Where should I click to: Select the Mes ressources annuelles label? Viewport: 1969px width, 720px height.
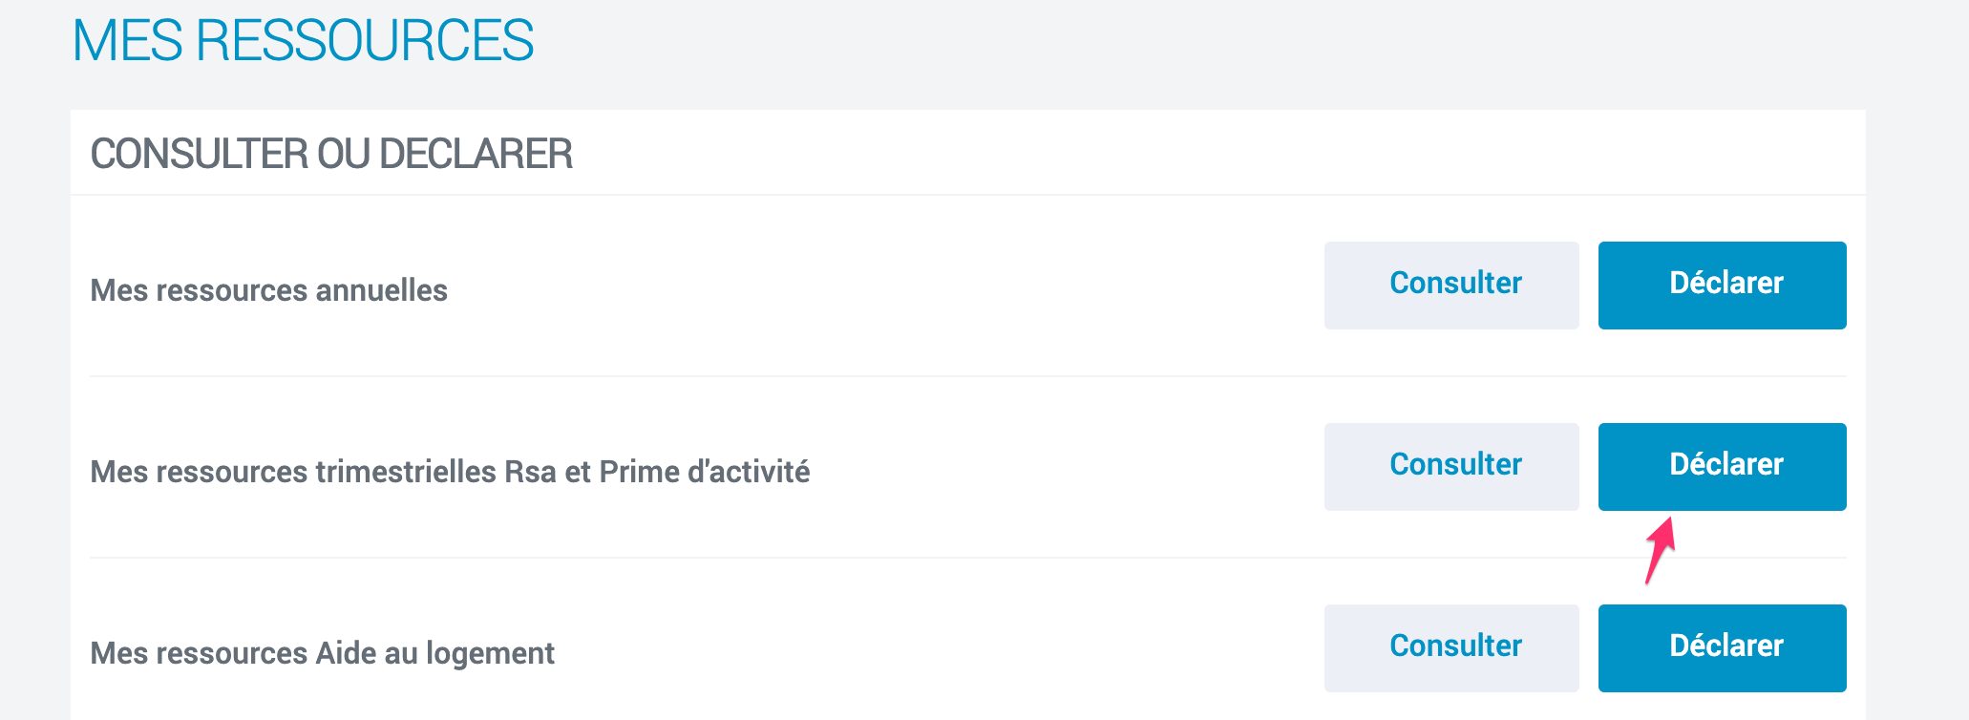tap(268, 290)
